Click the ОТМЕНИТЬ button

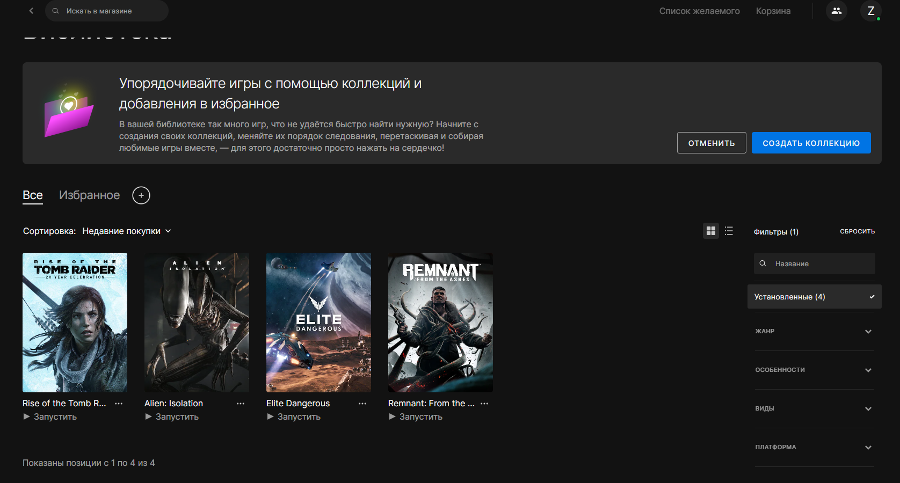(x=712, y=143)
